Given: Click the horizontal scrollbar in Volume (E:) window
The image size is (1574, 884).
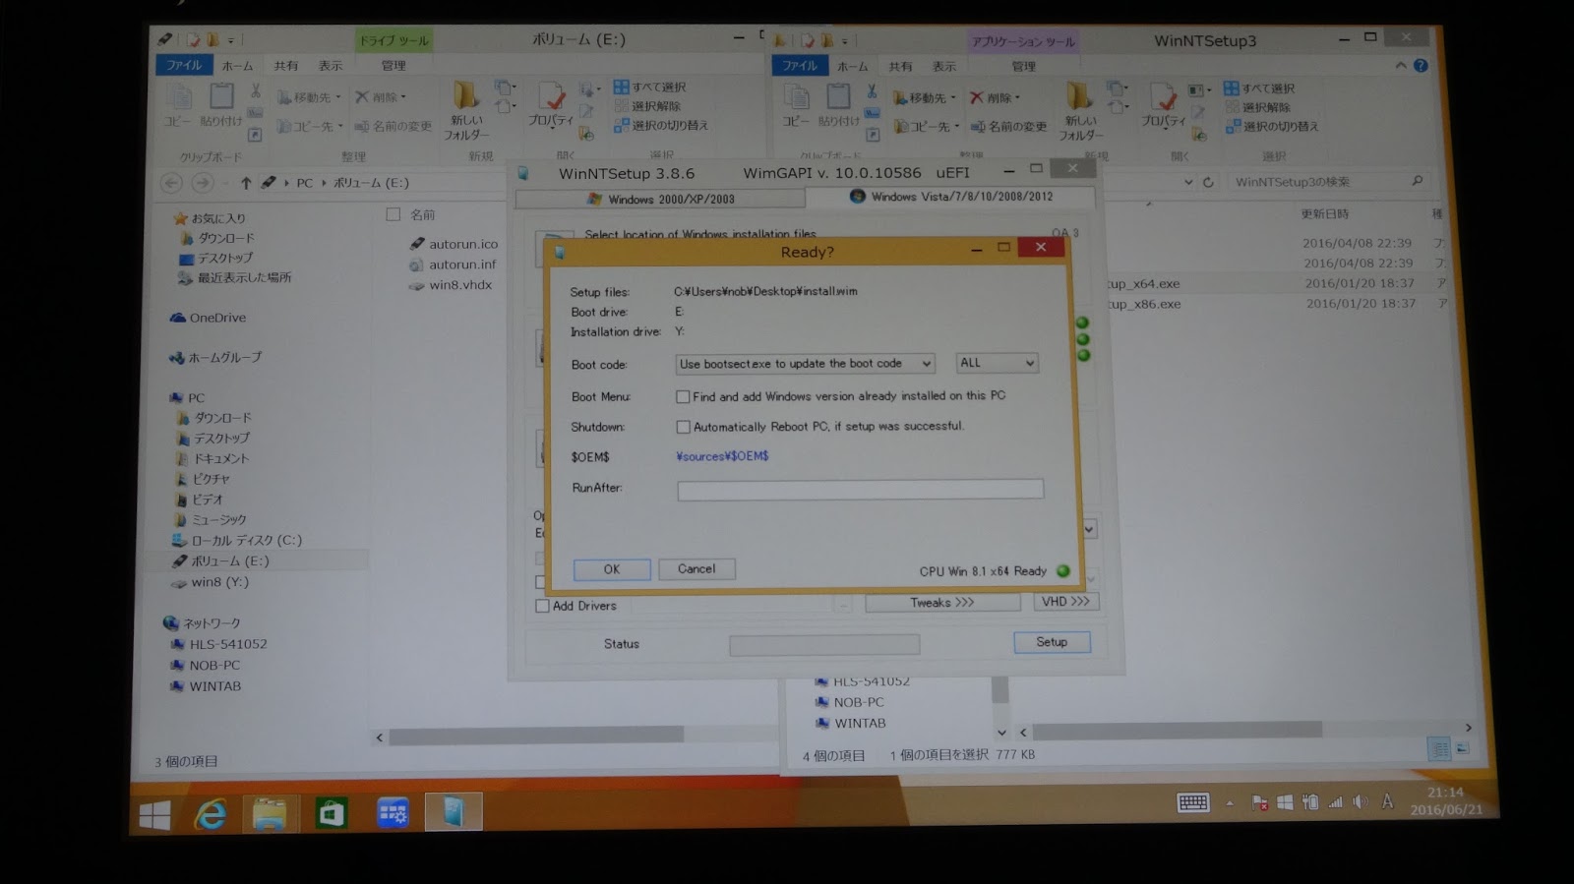Looking at the screenshot, I should 536,735.
